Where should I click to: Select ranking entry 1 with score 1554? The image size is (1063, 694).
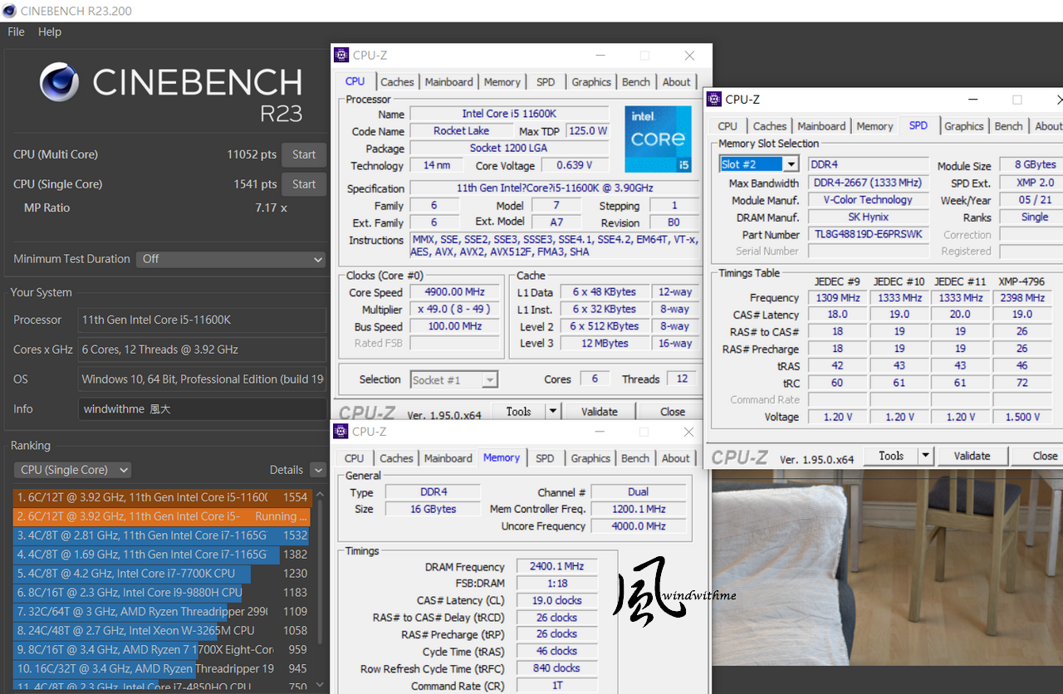pos(162,497)
